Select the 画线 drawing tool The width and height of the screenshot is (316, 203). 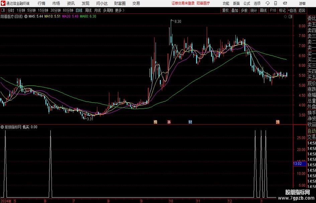click(263, 10)
